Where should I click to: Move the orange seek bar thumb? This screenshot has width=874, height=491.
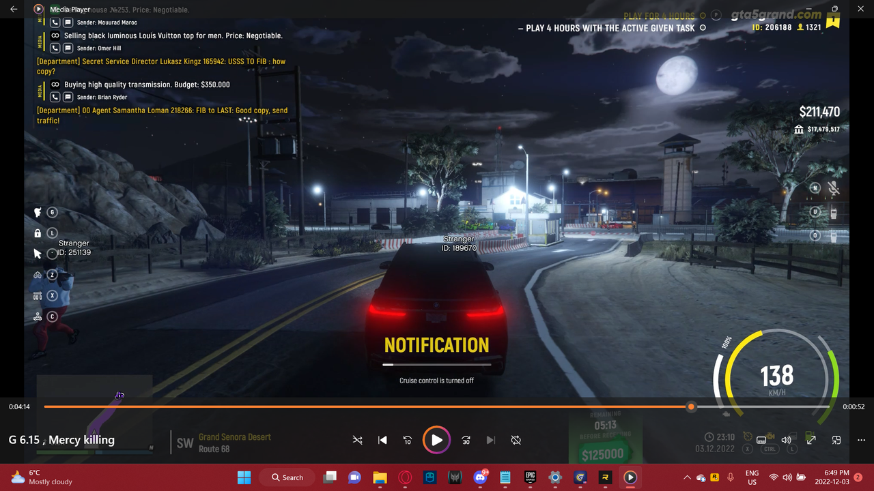coord(691,406)
